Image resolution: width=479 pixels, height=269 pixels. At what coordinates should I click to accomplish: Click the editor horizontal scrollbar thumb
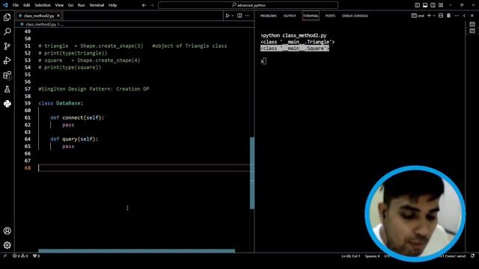pyautogui.click(x=136, y=251)
